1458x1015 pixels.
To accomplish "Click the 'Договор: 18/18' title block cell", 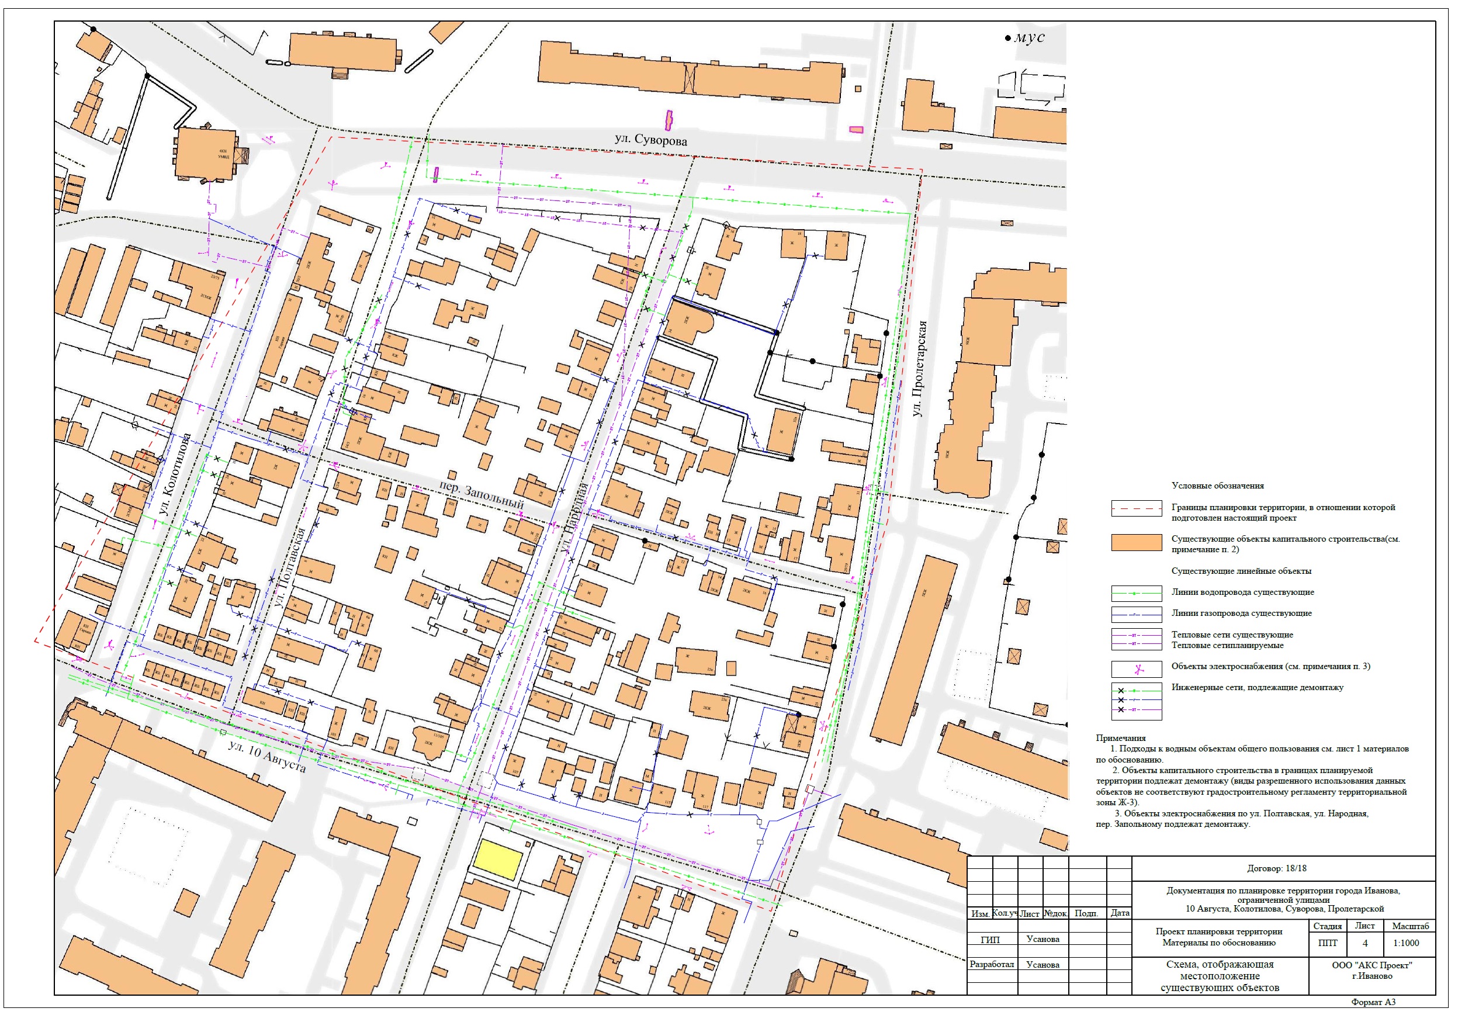I will (1276, 868).
